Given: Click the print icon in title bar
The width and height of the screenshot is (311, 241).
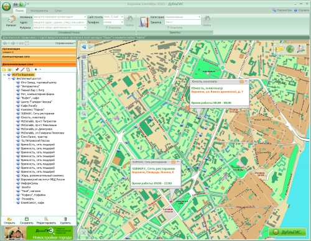Looking at the screenshot, I should [x=16, y=4].
